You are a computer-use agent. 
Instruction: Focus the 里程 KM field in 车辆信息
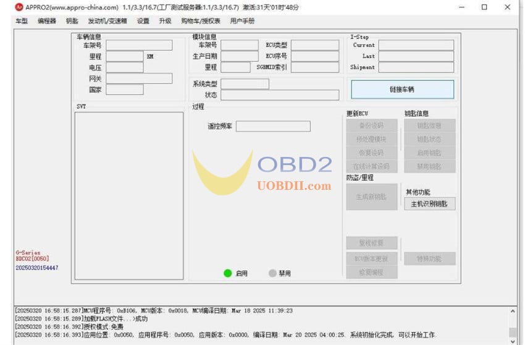tap(125, 56)
